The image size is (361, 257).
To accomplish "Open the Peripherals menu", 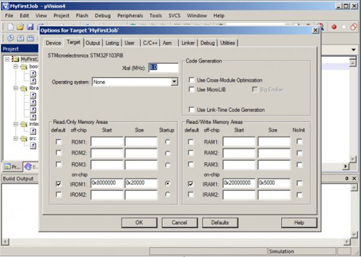I will coord(130,16).
